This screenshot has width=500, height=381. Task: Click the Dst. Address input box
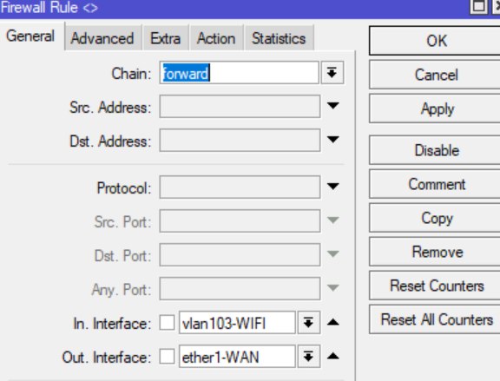click(240, 141)
